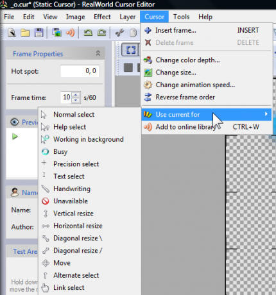Screen dimensions: 276x295
Task: Close the open Cursor menu
Action: 155,17
